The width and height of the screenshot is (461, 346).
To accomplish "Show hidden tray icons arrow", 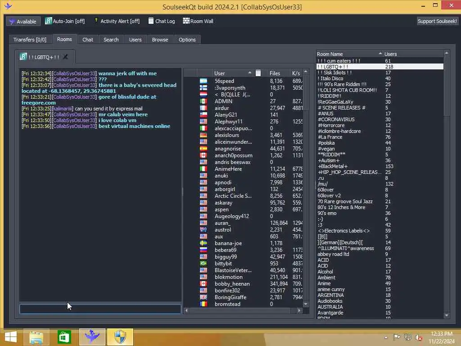I will (386, 337).
